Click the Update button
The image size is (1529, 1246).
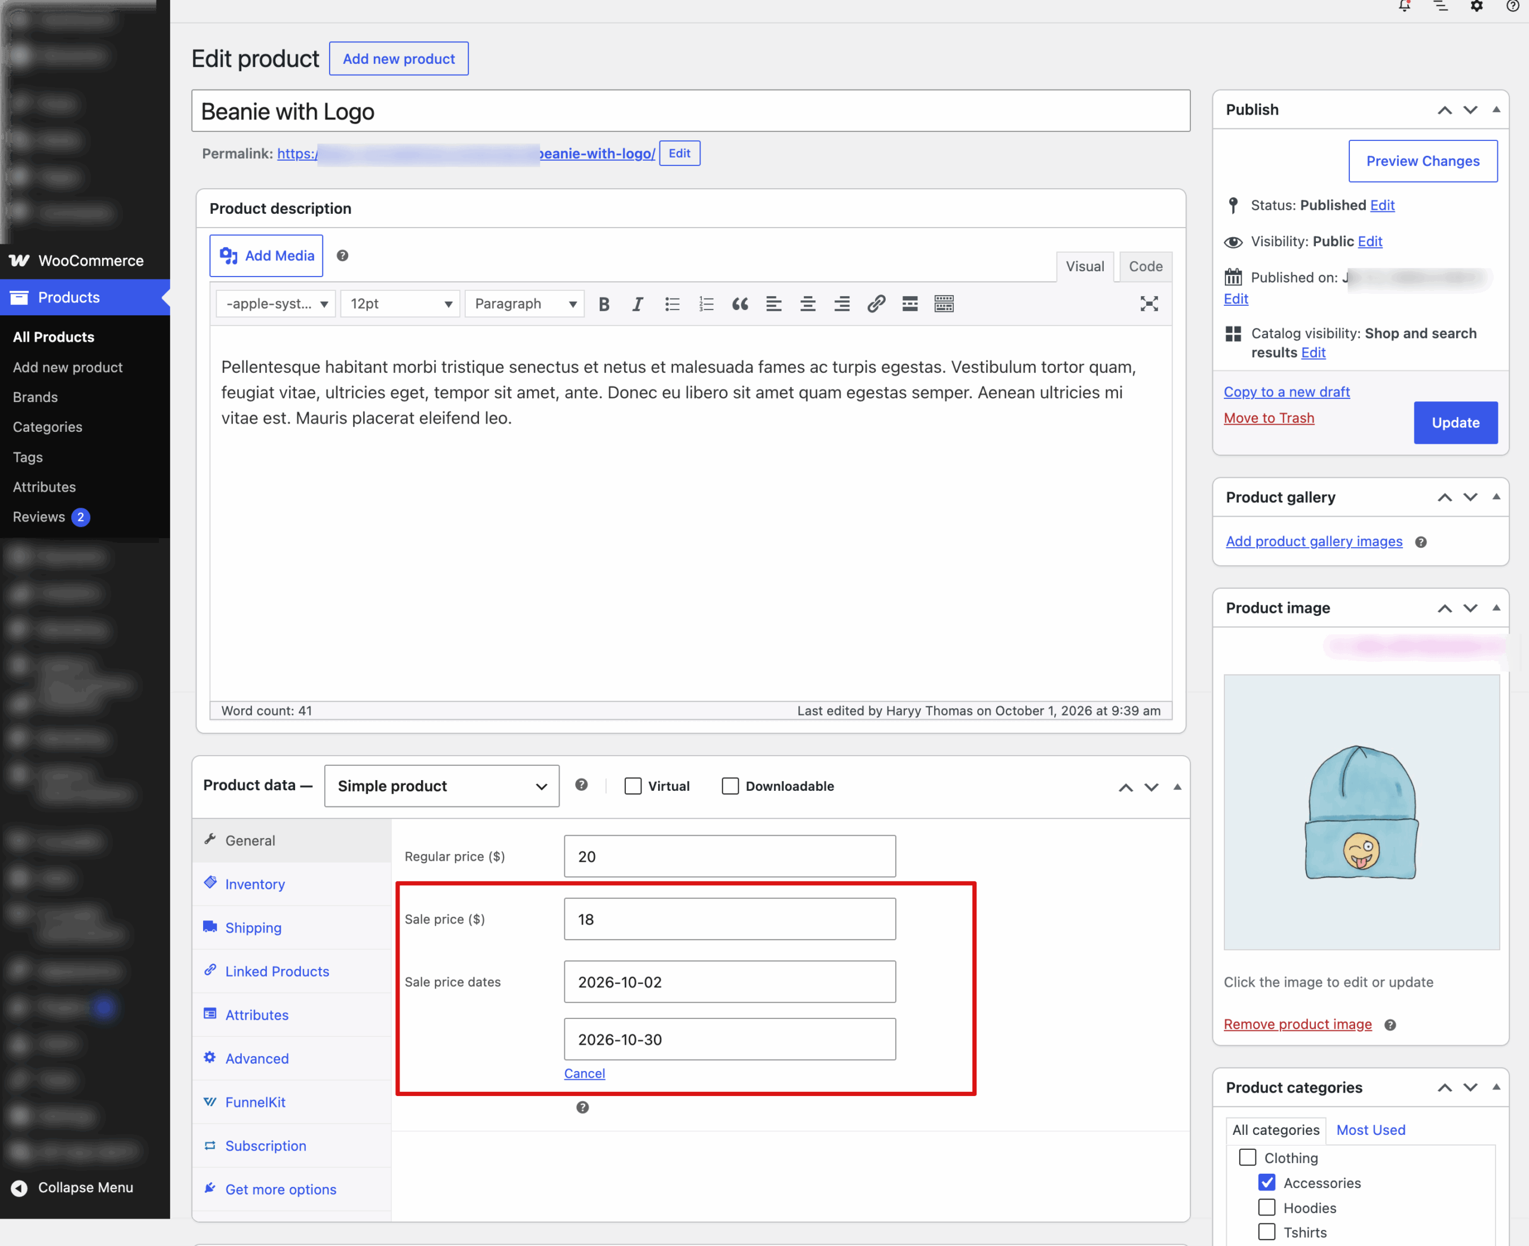[x=1456, y=423]
